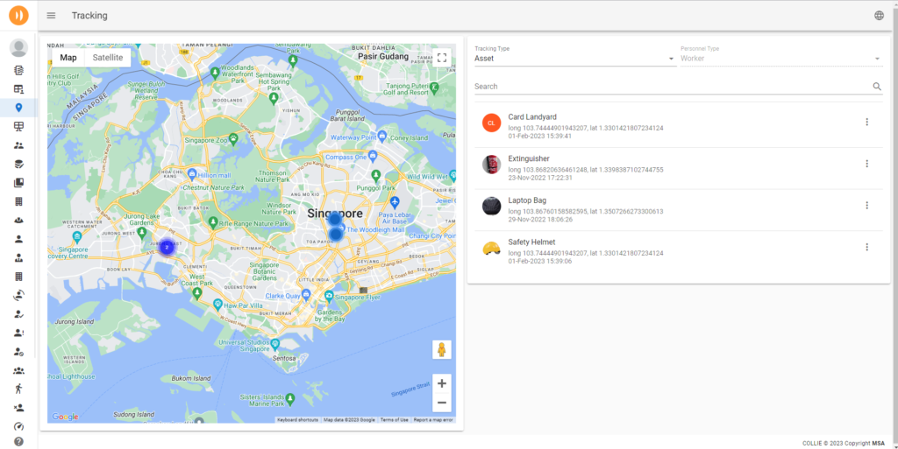
Task: Click the Google logo on map
Action: (x=65, y=417)
